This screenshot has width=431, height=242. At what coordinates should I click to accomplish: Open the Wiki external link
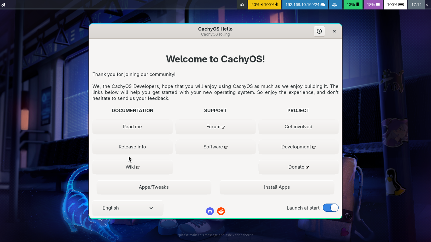tap(133, 167)
